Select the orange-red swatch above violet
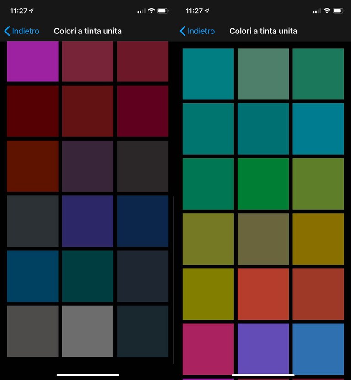The width and height of the screenshot is (351, 380). tap(263, 294)
